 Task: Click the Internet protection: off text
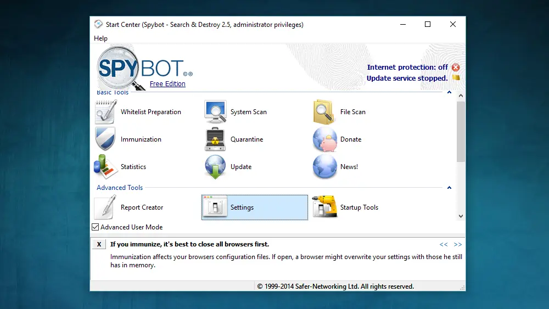[407, 67]
